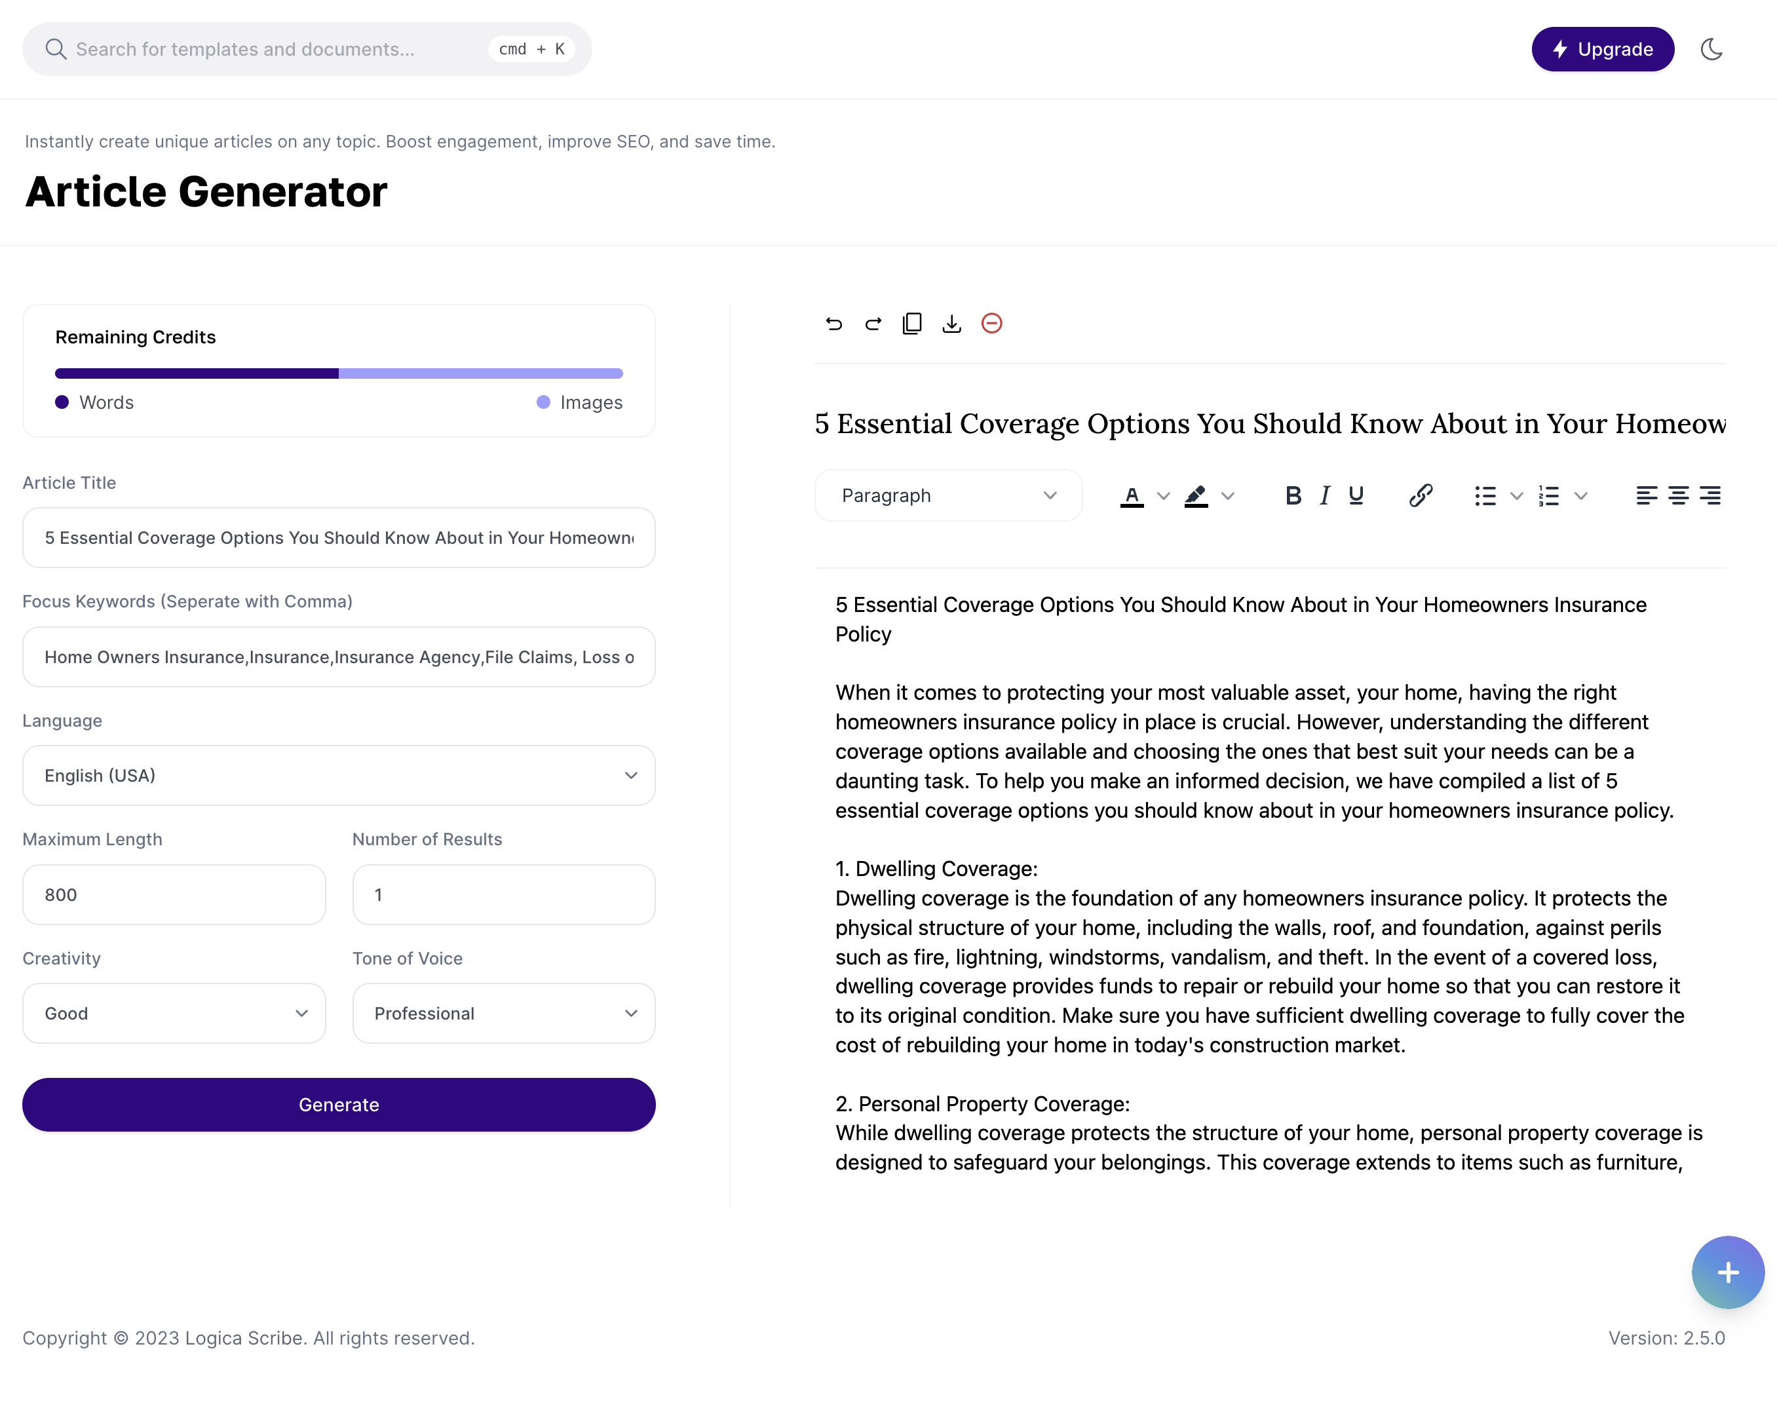Apply bold formatting

pyautogui.click(x=1292, y=495)
